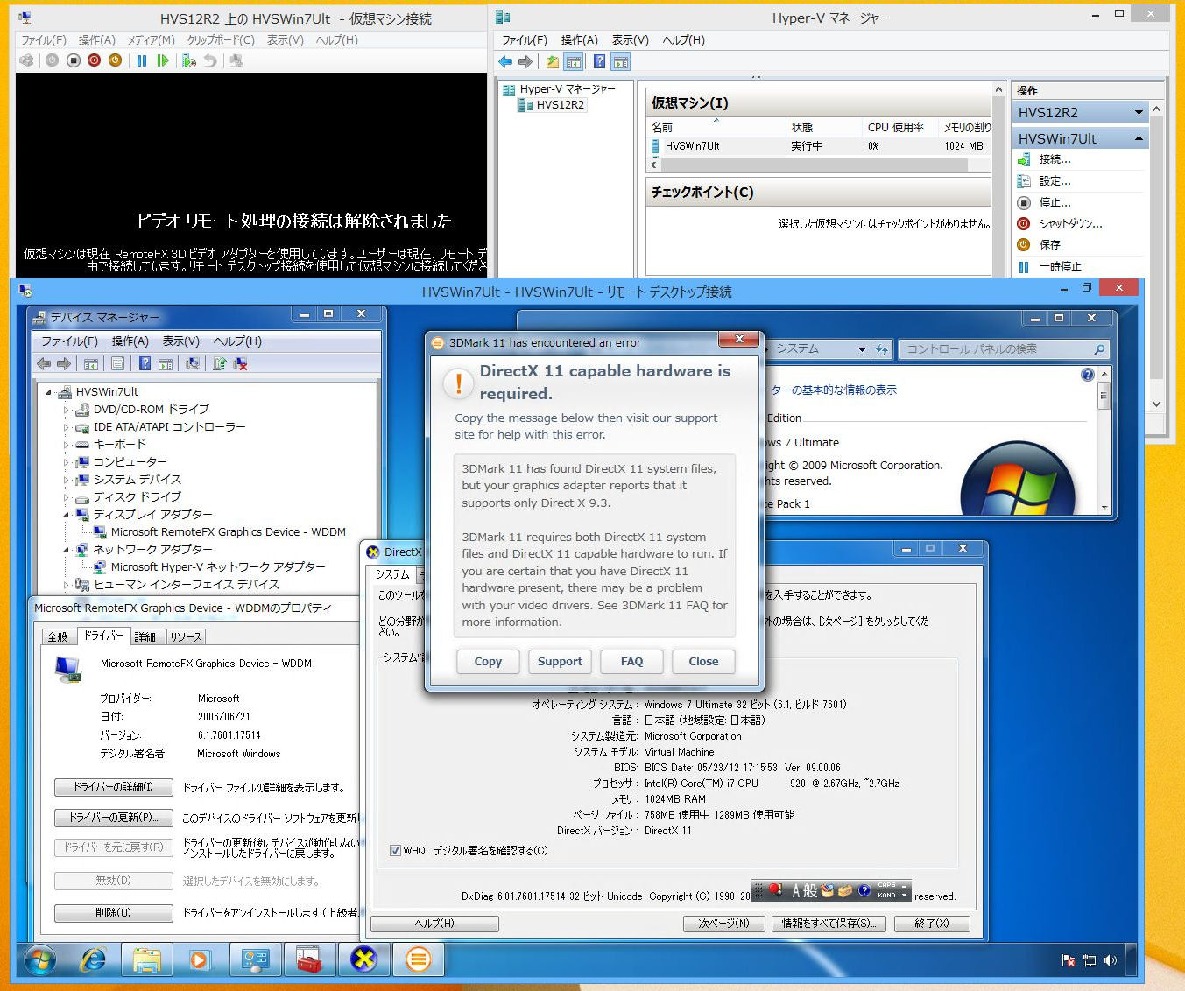Click Scan for hardware changes icon in Device Manager
Image resolution: width=1185 pixels, height=991 pixels.
pyautogui.click(x=193, y=363)
